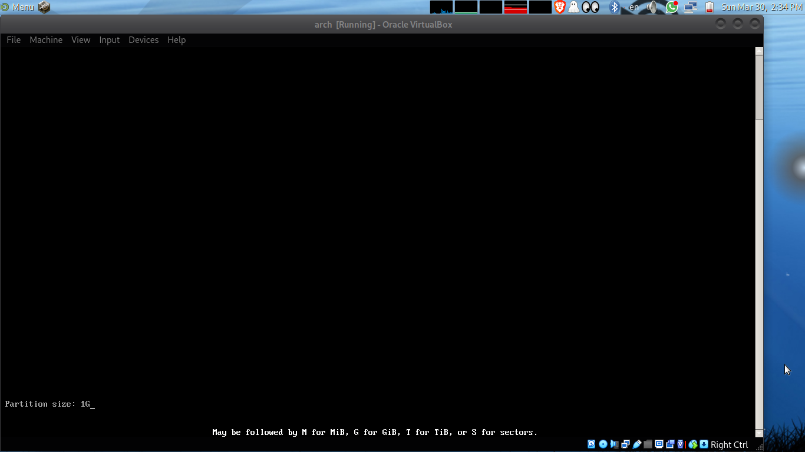The height and width of the screenshot is (452, 805).
Task: Click the Brave browser tray icon
Action: [559, 7]
